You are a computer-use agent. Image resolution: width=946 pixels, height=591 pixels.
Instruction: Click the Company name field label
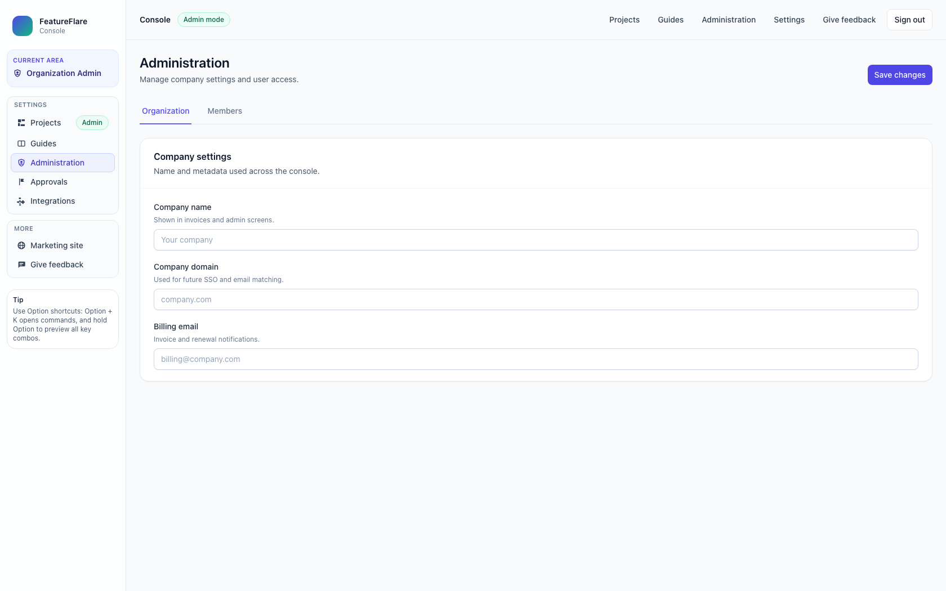point(182,207)
